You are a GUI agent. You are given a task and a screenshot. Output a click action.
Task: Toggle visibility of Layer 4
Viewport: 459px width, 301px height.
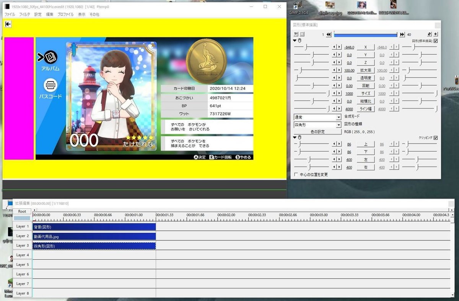[x=23, y=255]
